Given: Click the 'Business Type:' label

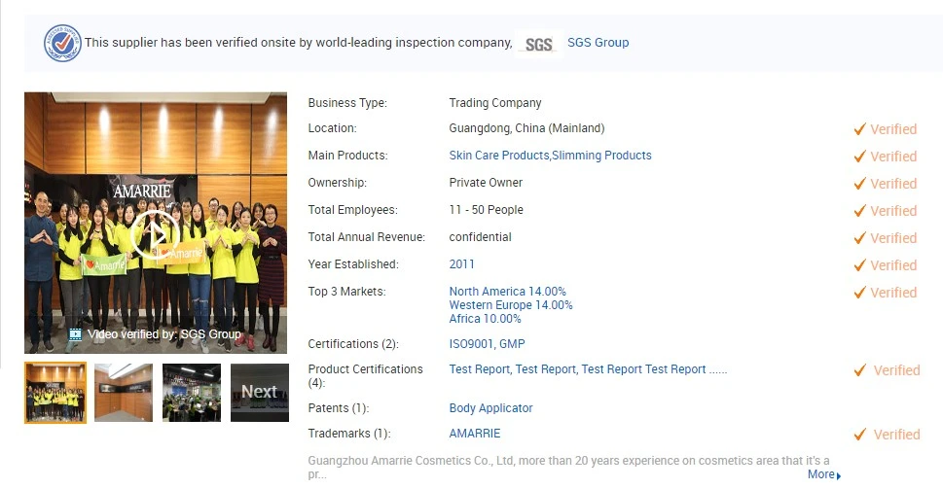Looking at the screenshot, I should [x=347, y=103].
